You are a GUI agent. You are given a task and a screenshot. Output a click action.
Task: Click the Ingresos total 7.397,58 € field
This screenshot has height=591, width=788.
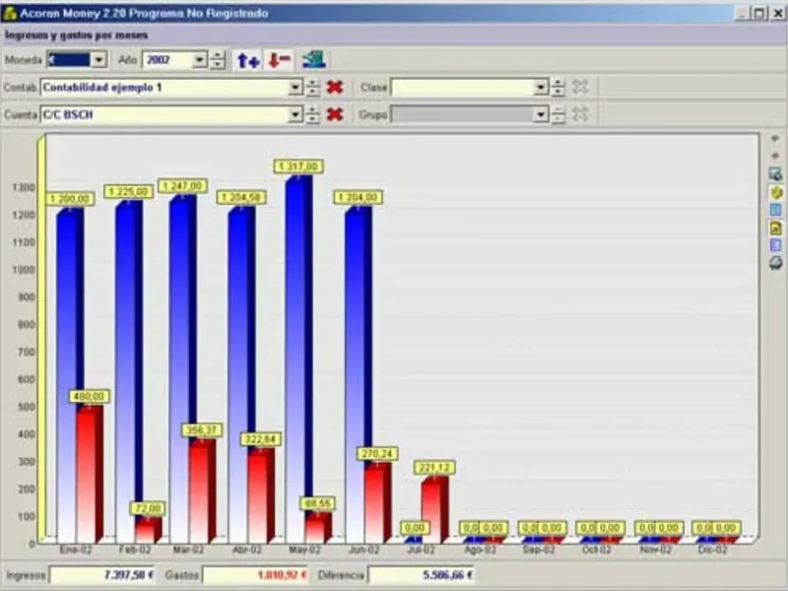point(102,575)
